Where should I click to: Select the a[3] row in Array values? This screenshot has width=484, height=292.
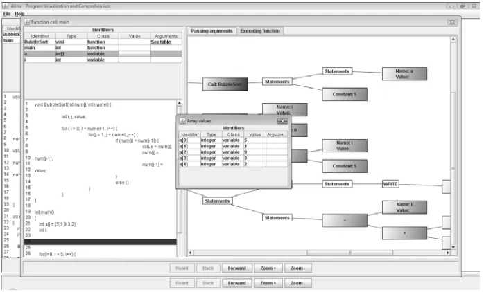pyautogui.click(x=233, y=158)
